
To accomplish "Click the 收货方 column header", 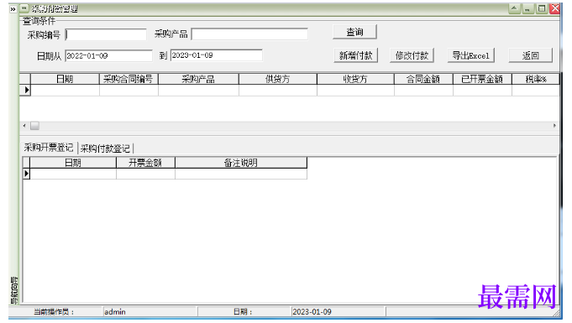I will tap(355, 79).
